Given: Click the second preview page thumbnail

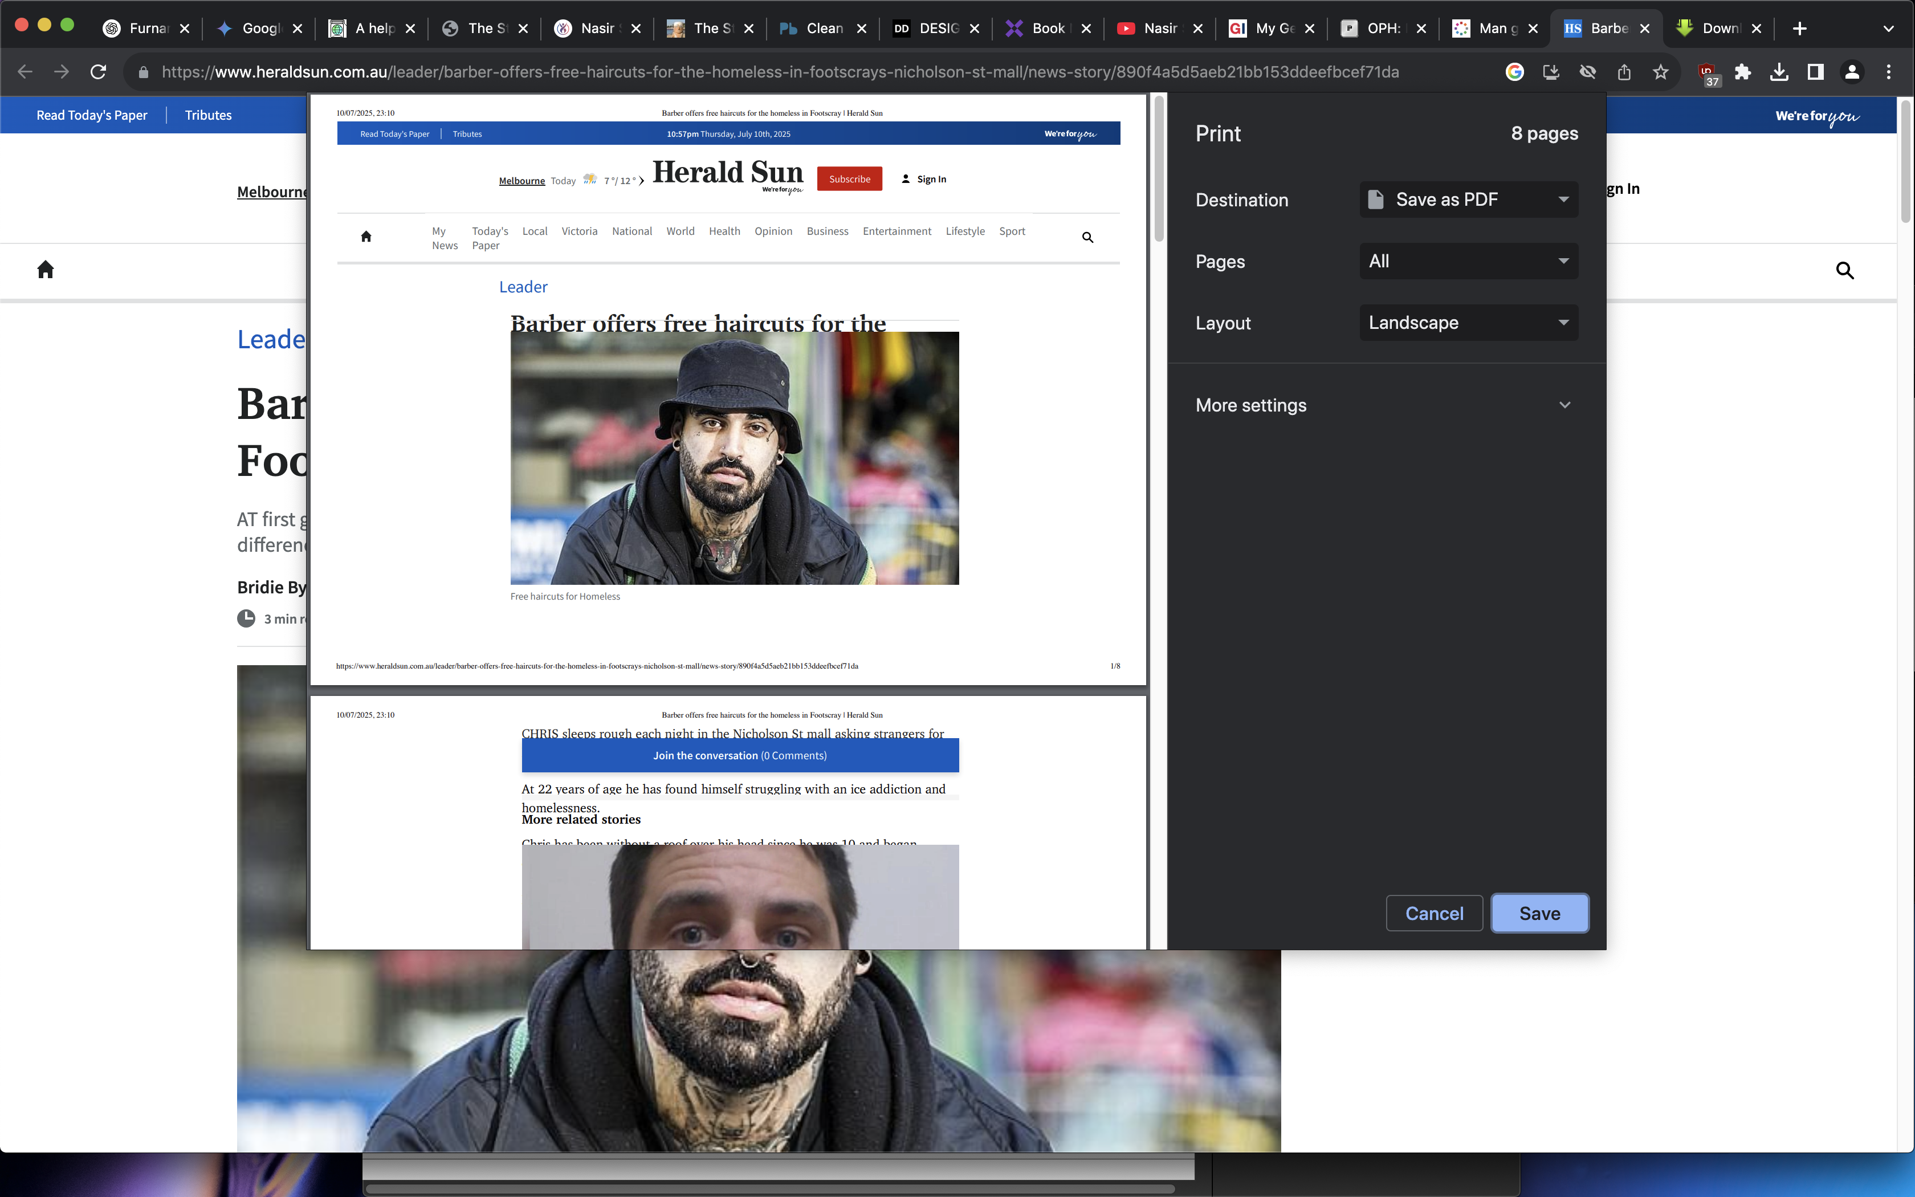Looking at the screenshot, I should 728,823.
